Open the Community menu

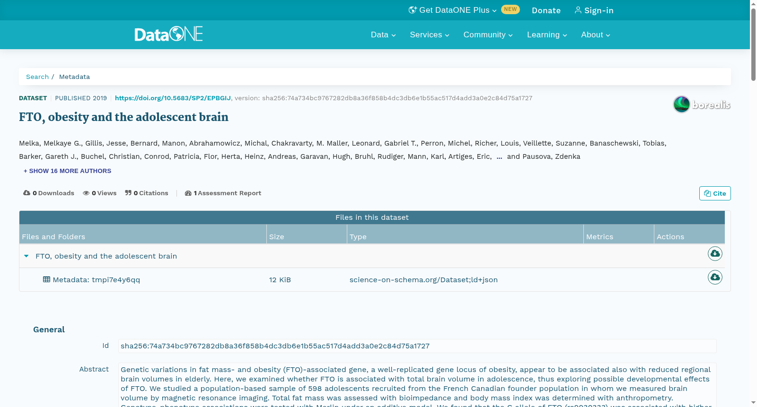coord(488,35)
